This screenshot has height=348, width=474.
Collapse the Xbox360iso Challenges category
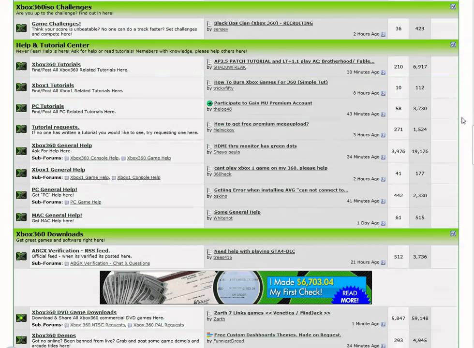pyautogui.click(x=453, y=7)
